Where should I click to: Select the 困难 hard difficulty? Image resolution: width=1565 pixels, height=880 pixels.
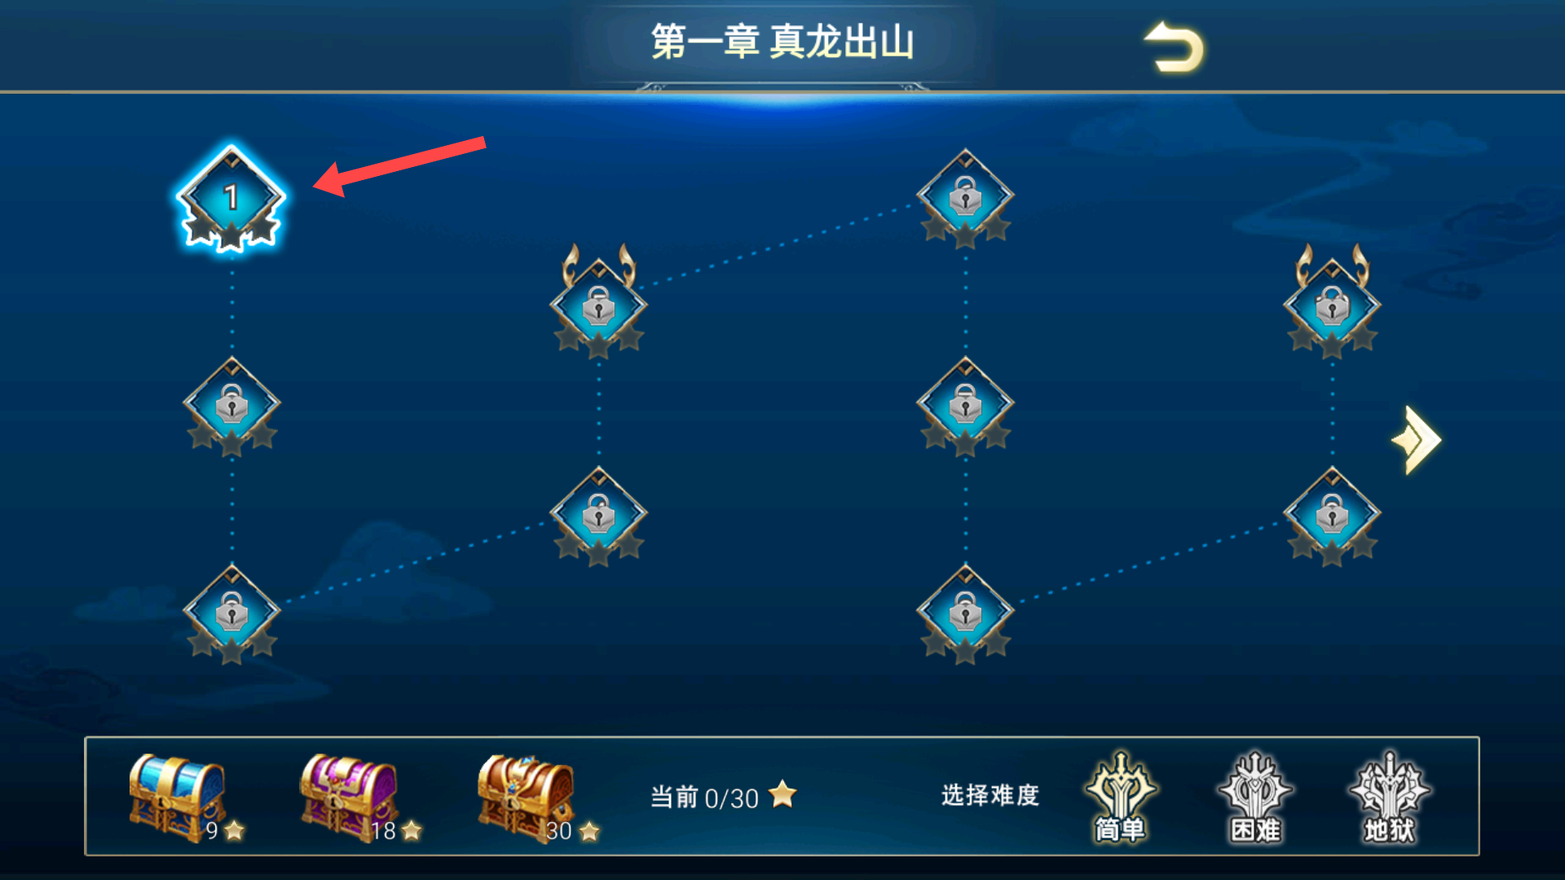1255,797
